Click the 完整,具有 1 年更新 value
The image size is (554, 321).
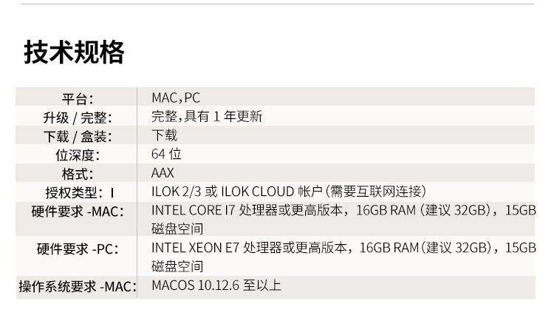click(x=207, y=117)
